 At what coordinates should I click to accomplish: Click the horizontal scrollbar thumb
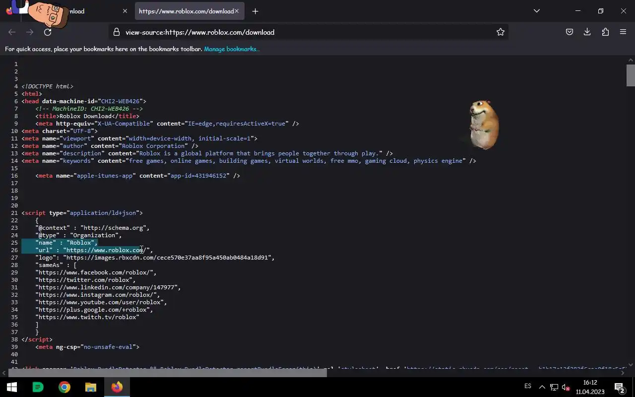[168, 373]
